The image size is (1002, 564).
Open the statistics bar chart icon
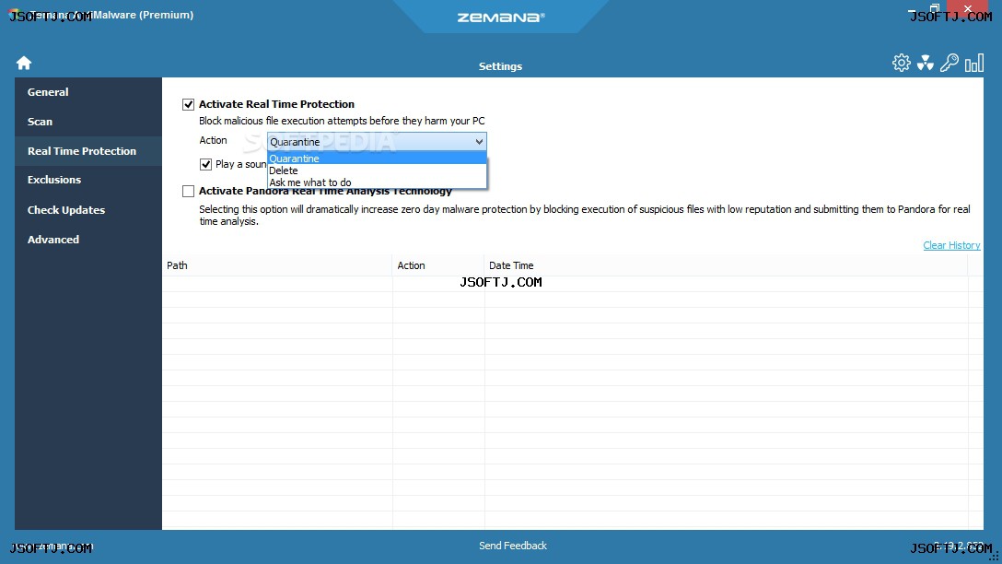[x=973, y=63]
